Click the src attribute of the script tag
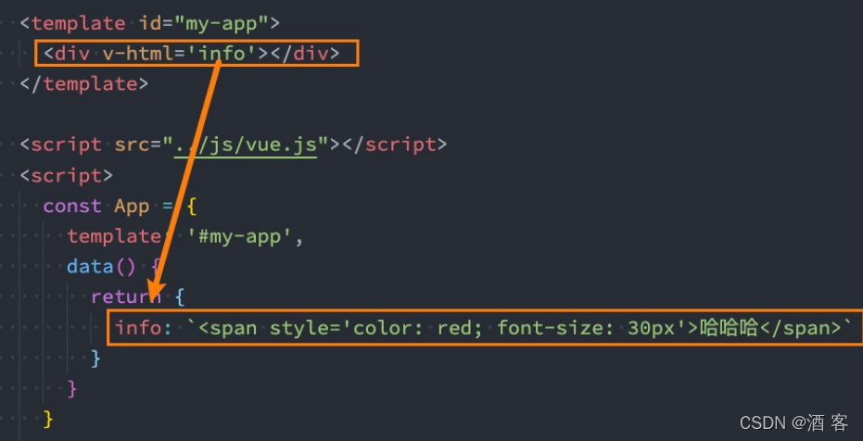Viewport: 863px width, 441px height. click(x=132, y=145)
